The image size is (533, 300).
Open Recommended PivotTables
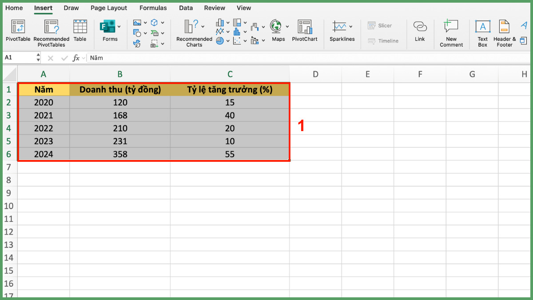[52, 33]
